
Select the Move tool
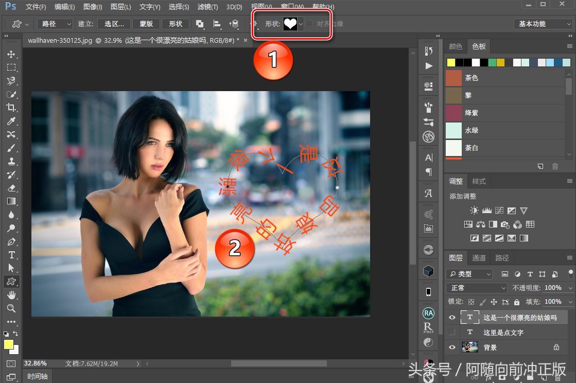point(11,54)
